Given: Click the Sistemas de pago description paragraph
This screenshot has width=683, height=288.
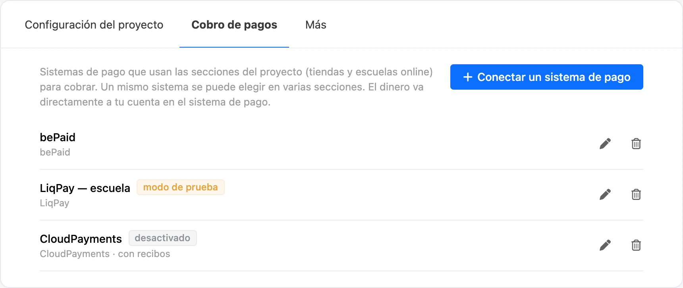Looking at the screenshot, I should click(x=236, y=87).
